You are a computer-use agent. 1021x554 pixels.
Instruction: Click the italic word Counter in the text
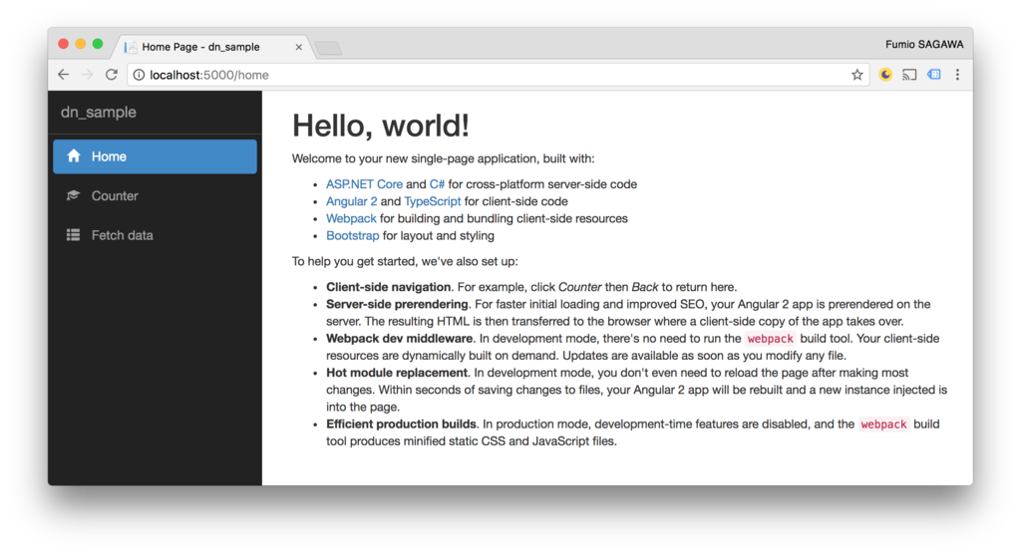point(580,287)
